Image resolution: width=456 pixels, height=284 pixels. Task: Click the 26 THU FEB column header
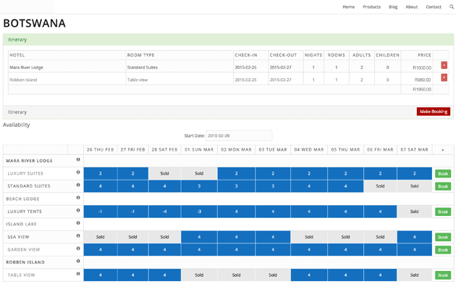pos(101,149)
